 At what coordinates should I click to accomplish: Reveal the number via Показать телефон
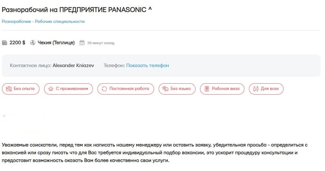coord(148,65)
